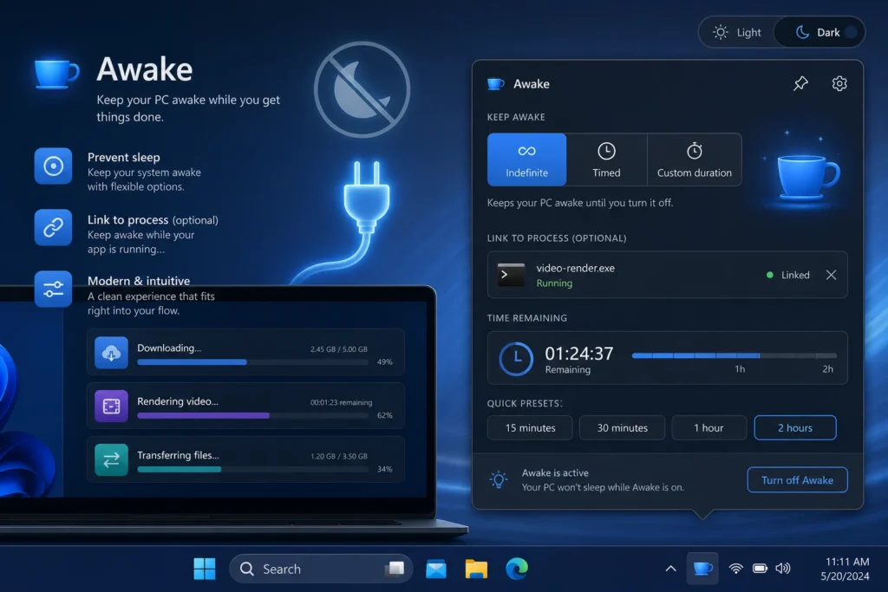Image resolution: width=888 pixels, height=592 pixels.
Task: Click the Transferring files progress bar
Action: click(x=252, y=469)
